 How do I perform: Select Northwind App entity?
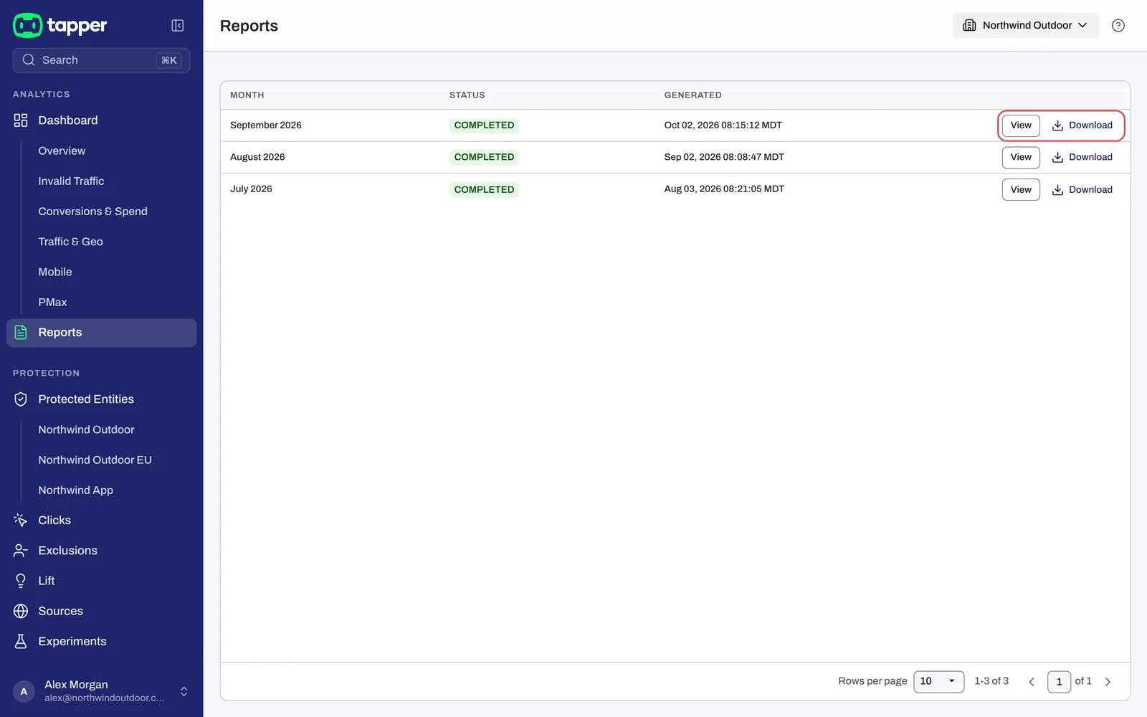[75, 490]
